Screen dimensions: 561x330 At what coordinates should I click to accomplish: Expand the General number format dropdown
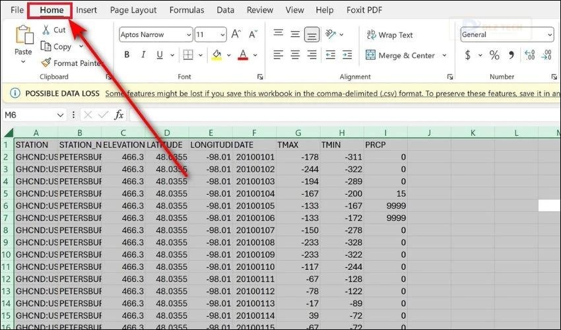pos(549,35)
